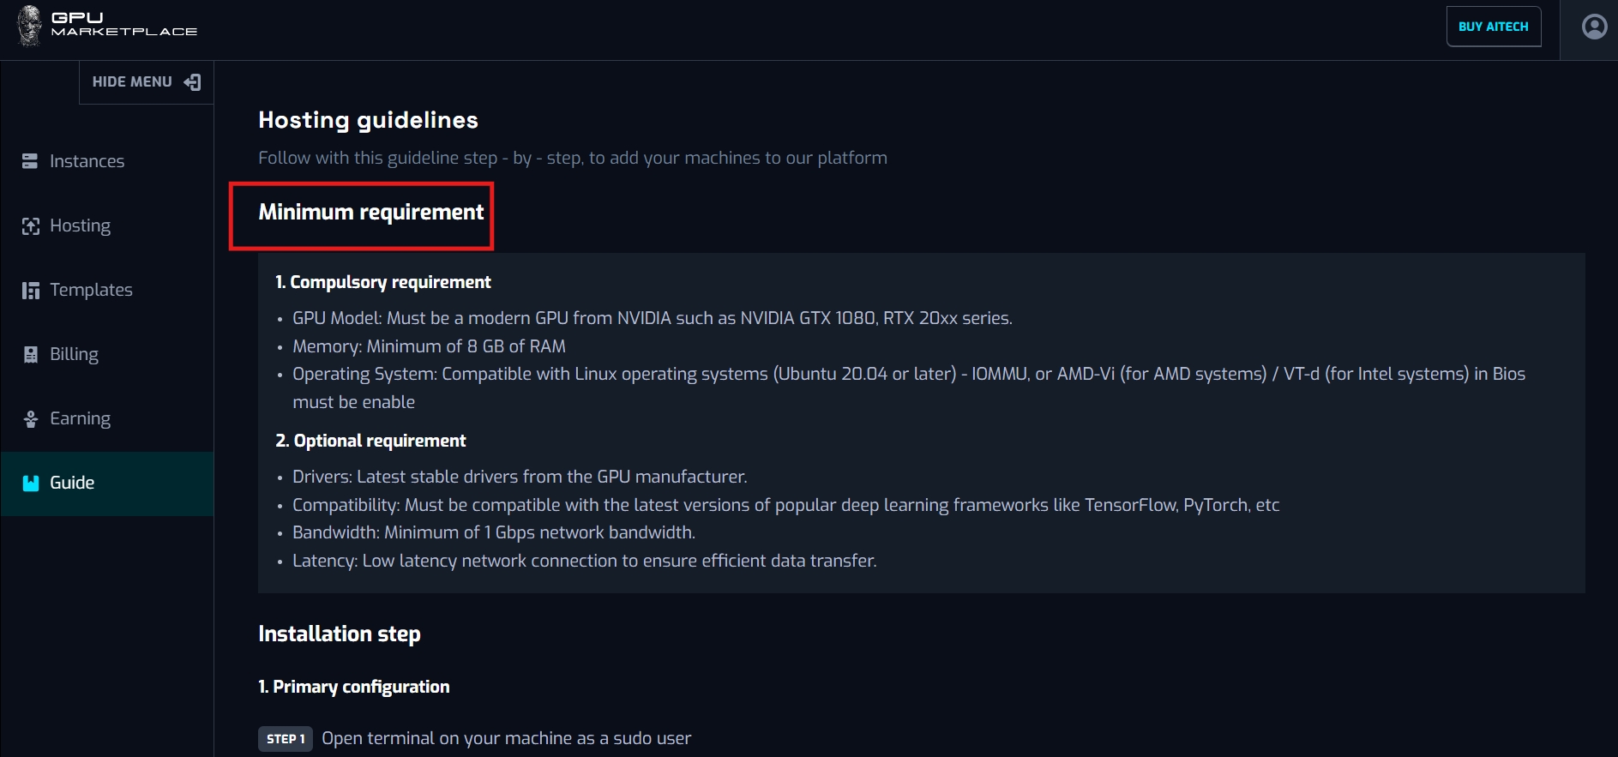Viewport: 1618px width, 757px height.
Task: Click the HIDE MENU button label
Action: tap(132, 82)
